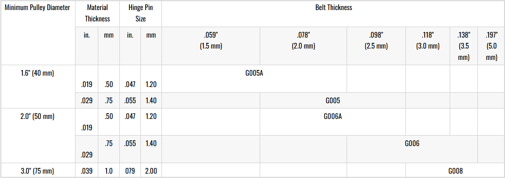The width and height of the screenshot is (505, 178).
Task: Click the .138" (3.5 mm) column header
Action: (464, 46)
